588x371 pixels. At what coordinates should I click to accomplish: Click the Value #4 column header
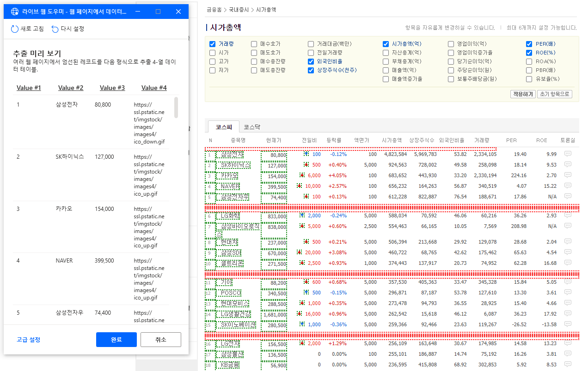(x=154, y=88)
